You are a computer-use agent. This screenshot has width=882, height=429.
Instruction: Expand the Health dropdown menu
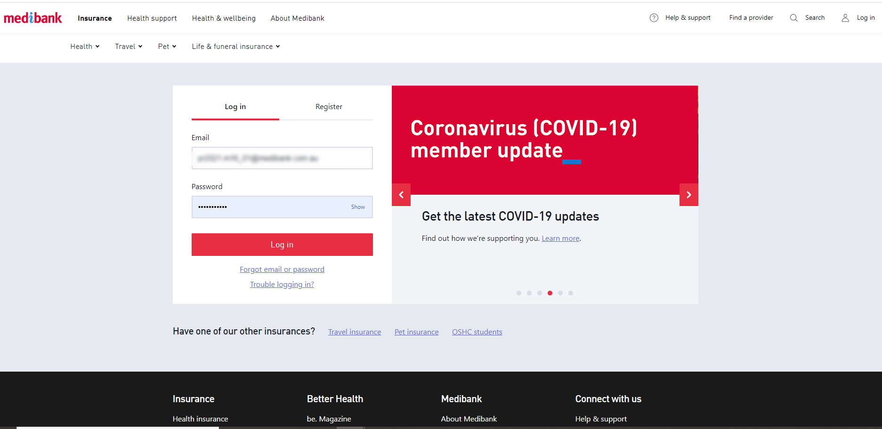point(84,46)
